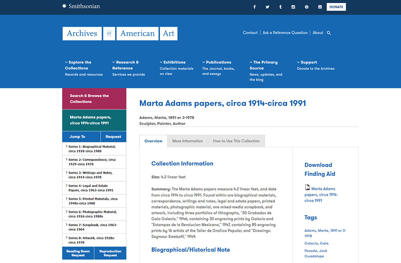Click the Tags heading
Viewport: 401px width, 263px height.
(310, 217)
